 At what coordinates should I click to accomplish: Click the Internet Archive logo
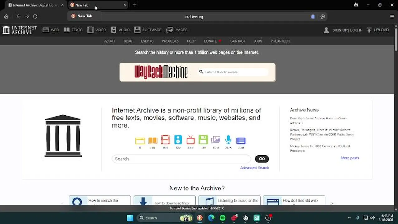coord(20,30)
